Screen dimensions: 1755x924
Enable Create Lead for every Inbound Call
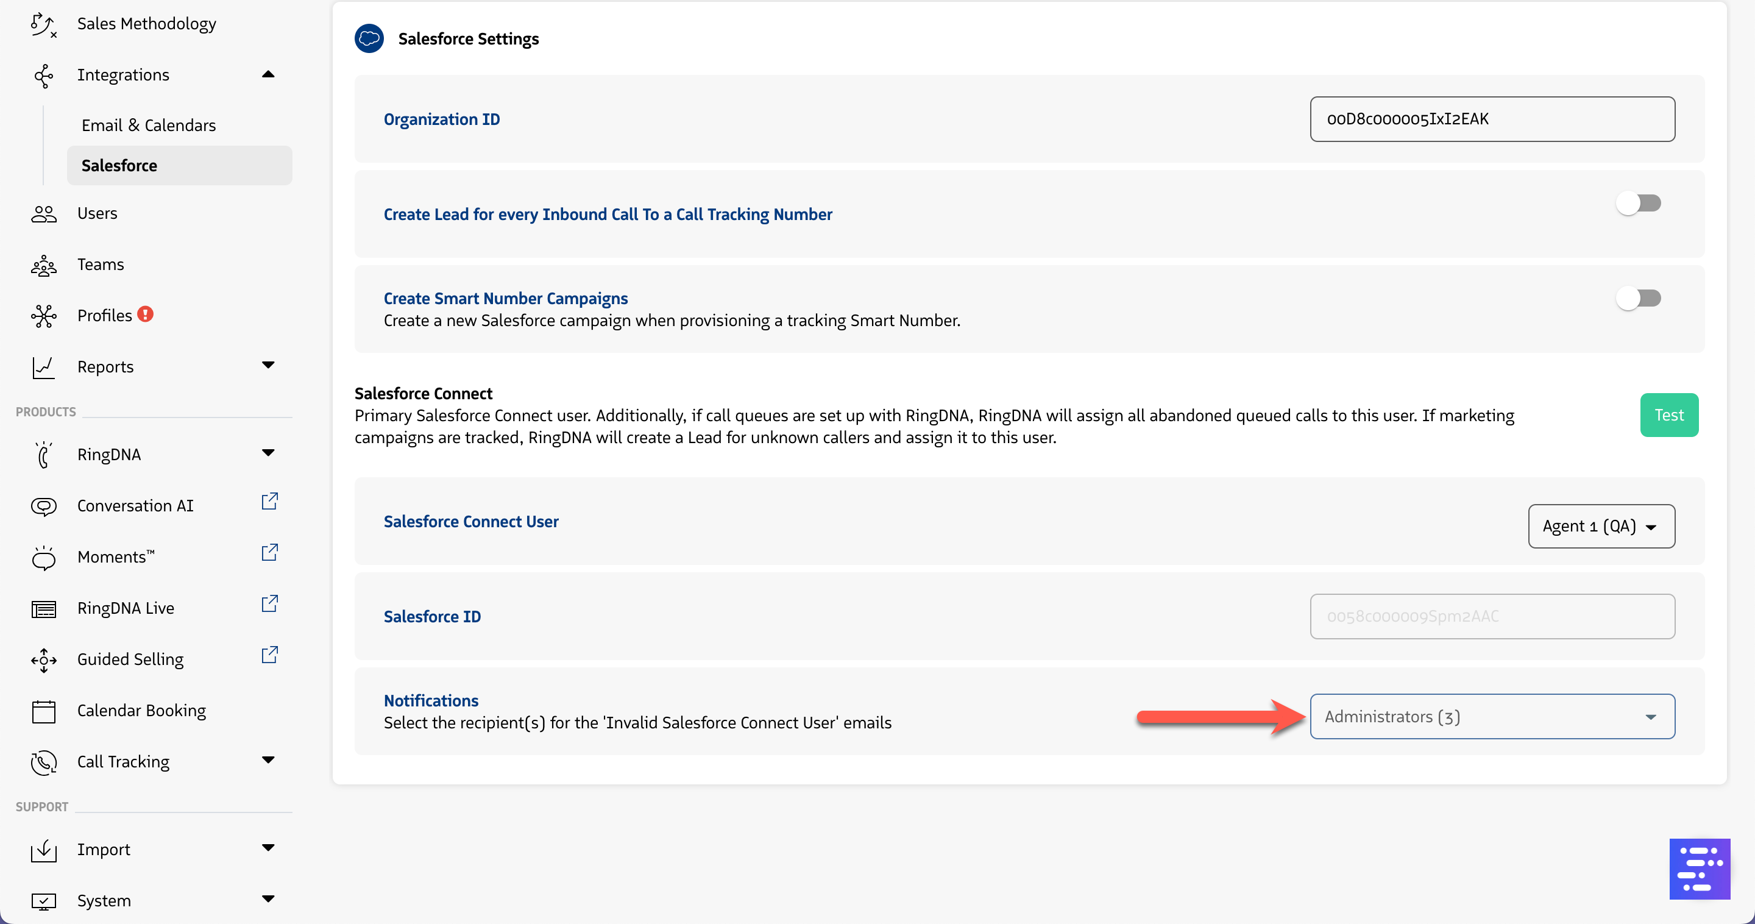[1640, 202]
